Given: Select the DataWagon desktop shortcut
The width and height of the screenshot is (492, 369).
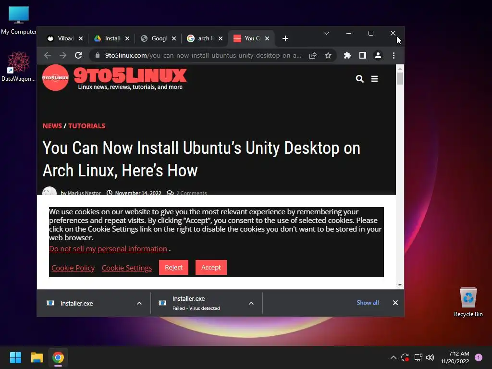Looking at the screenshot, I should [x=18, y=66].
